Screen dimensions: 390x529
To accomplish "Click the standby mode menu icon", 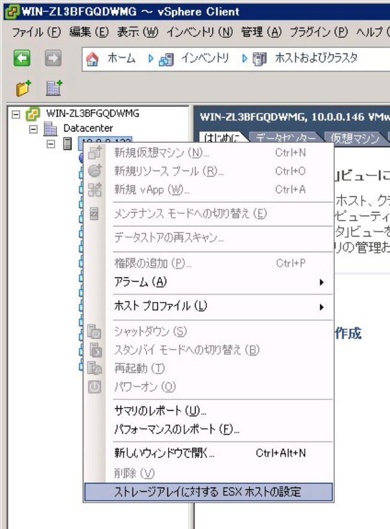I will 95,350.
